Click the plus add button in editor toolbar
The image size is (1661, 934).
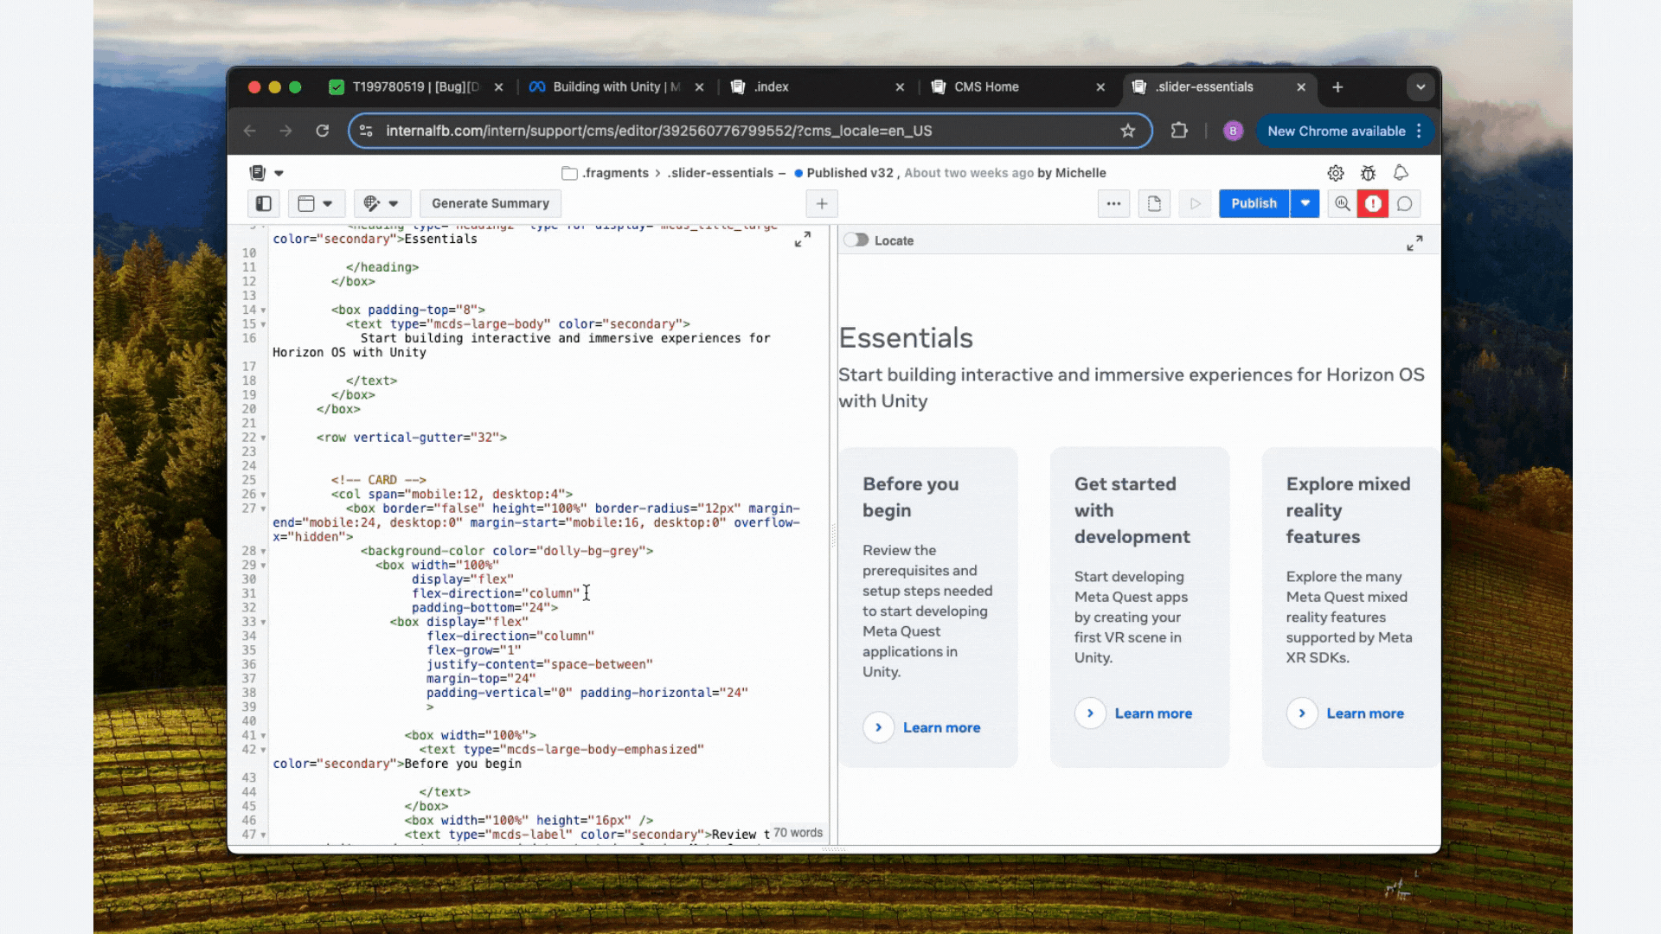(x=822, y=204)
